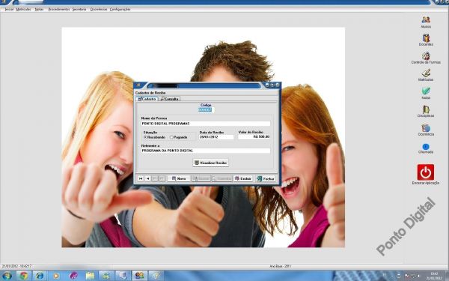The width and height of the screenshot is (449, 281).
Task: Open the file explorer folder in taskbar
Action: (x=90, y=276)
